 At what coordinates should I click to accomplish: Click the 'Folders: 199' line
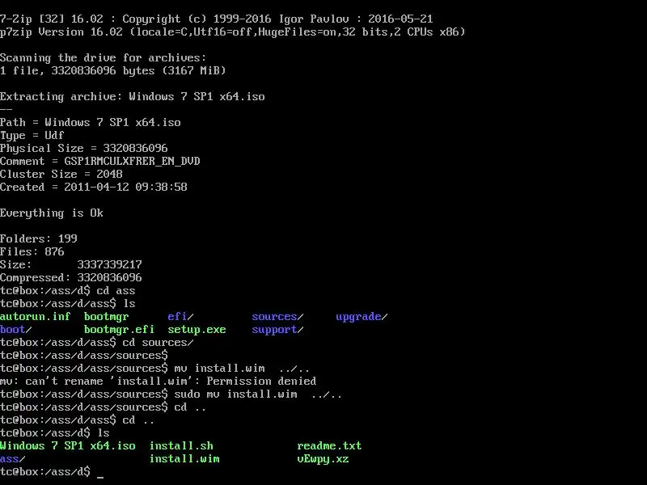pos(39,238)
